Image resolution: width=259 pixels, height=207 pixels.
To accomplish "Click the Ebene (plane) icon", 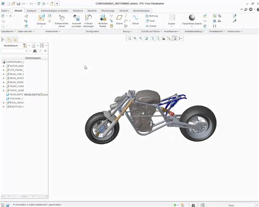I will 119,17.
